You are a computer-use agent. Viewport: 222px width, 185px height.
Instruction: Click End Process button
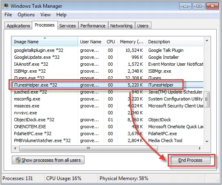pyautogui.click(x=191, y=160)
